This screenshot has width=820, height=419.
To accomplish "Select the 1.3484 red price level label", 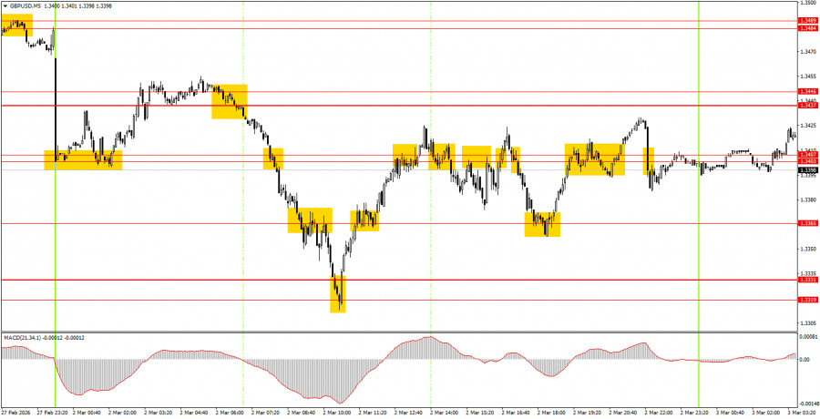I will pos(806,27).
